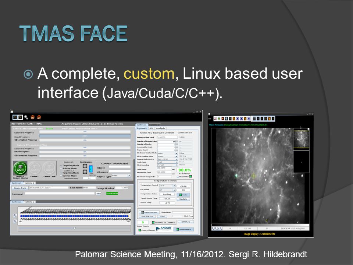This screenshot has width=353, height=265.
Task: Toggle the upper Continuous square button
Action: pyautogui.click(x=85, y=166)
